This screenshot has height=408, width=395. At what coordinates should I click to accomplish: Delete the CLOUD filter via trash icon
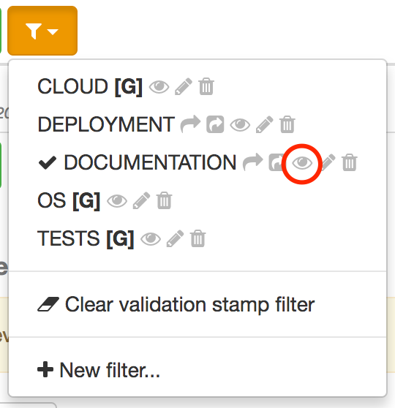coord(206,86)
